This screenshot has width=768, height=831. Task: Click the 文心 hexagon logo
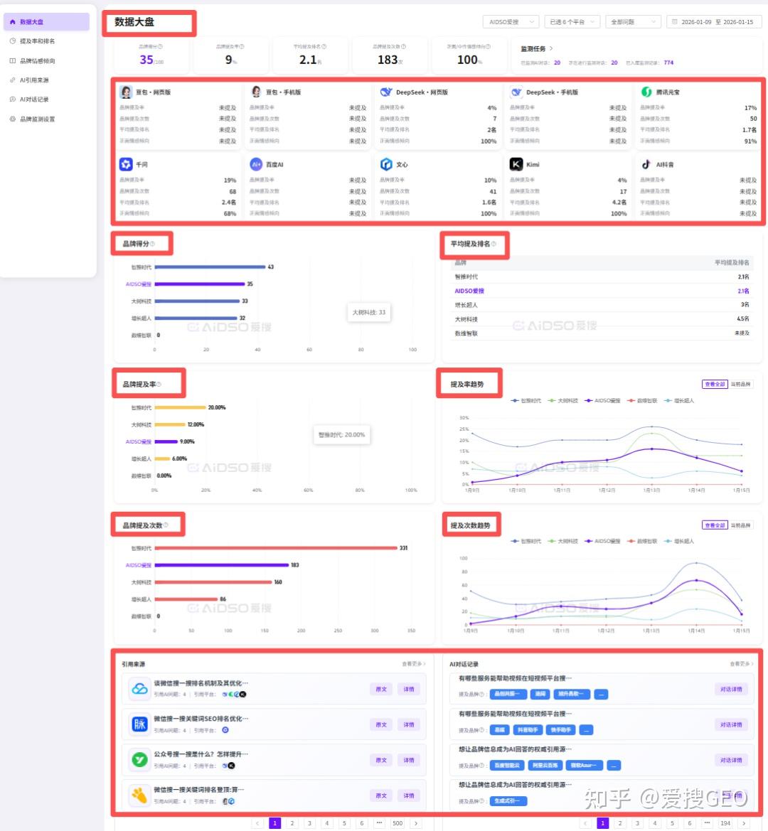386,164
